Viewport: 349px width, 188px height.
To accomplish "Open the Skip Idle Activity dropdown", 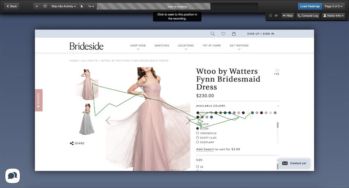I will tap(63, 6).
